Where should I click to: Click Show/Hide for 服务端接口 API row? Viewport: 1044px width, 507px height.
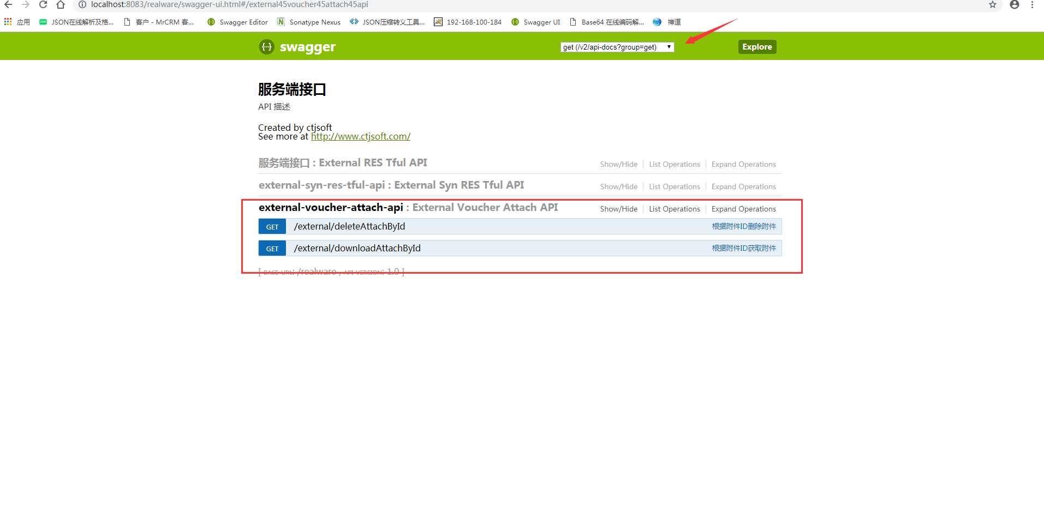click(618, 164)
